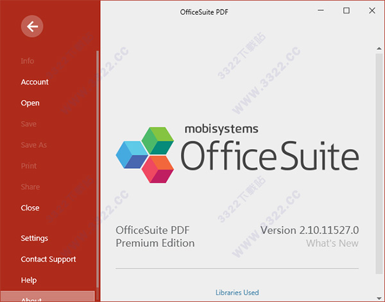Open the What's New link
The width and height of the screenshot is (385, 302).
point(332,243)
